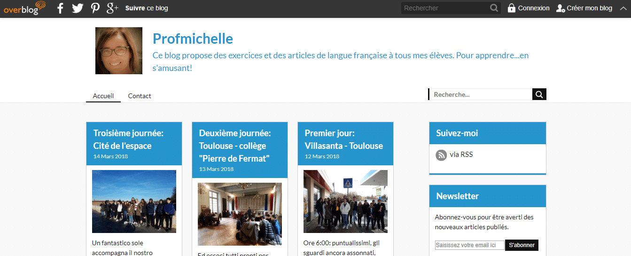This screenshot has height=256, width=631.
Task: Share blog on Twitter icon
Action: 78,8
